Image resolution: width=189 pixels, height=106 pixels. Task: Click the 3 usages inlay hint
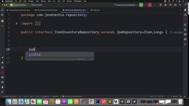(x=176, y=32)
